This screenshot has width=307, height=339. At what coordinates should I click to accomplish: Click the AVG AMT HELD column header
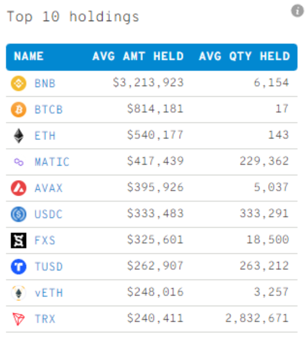138,56
